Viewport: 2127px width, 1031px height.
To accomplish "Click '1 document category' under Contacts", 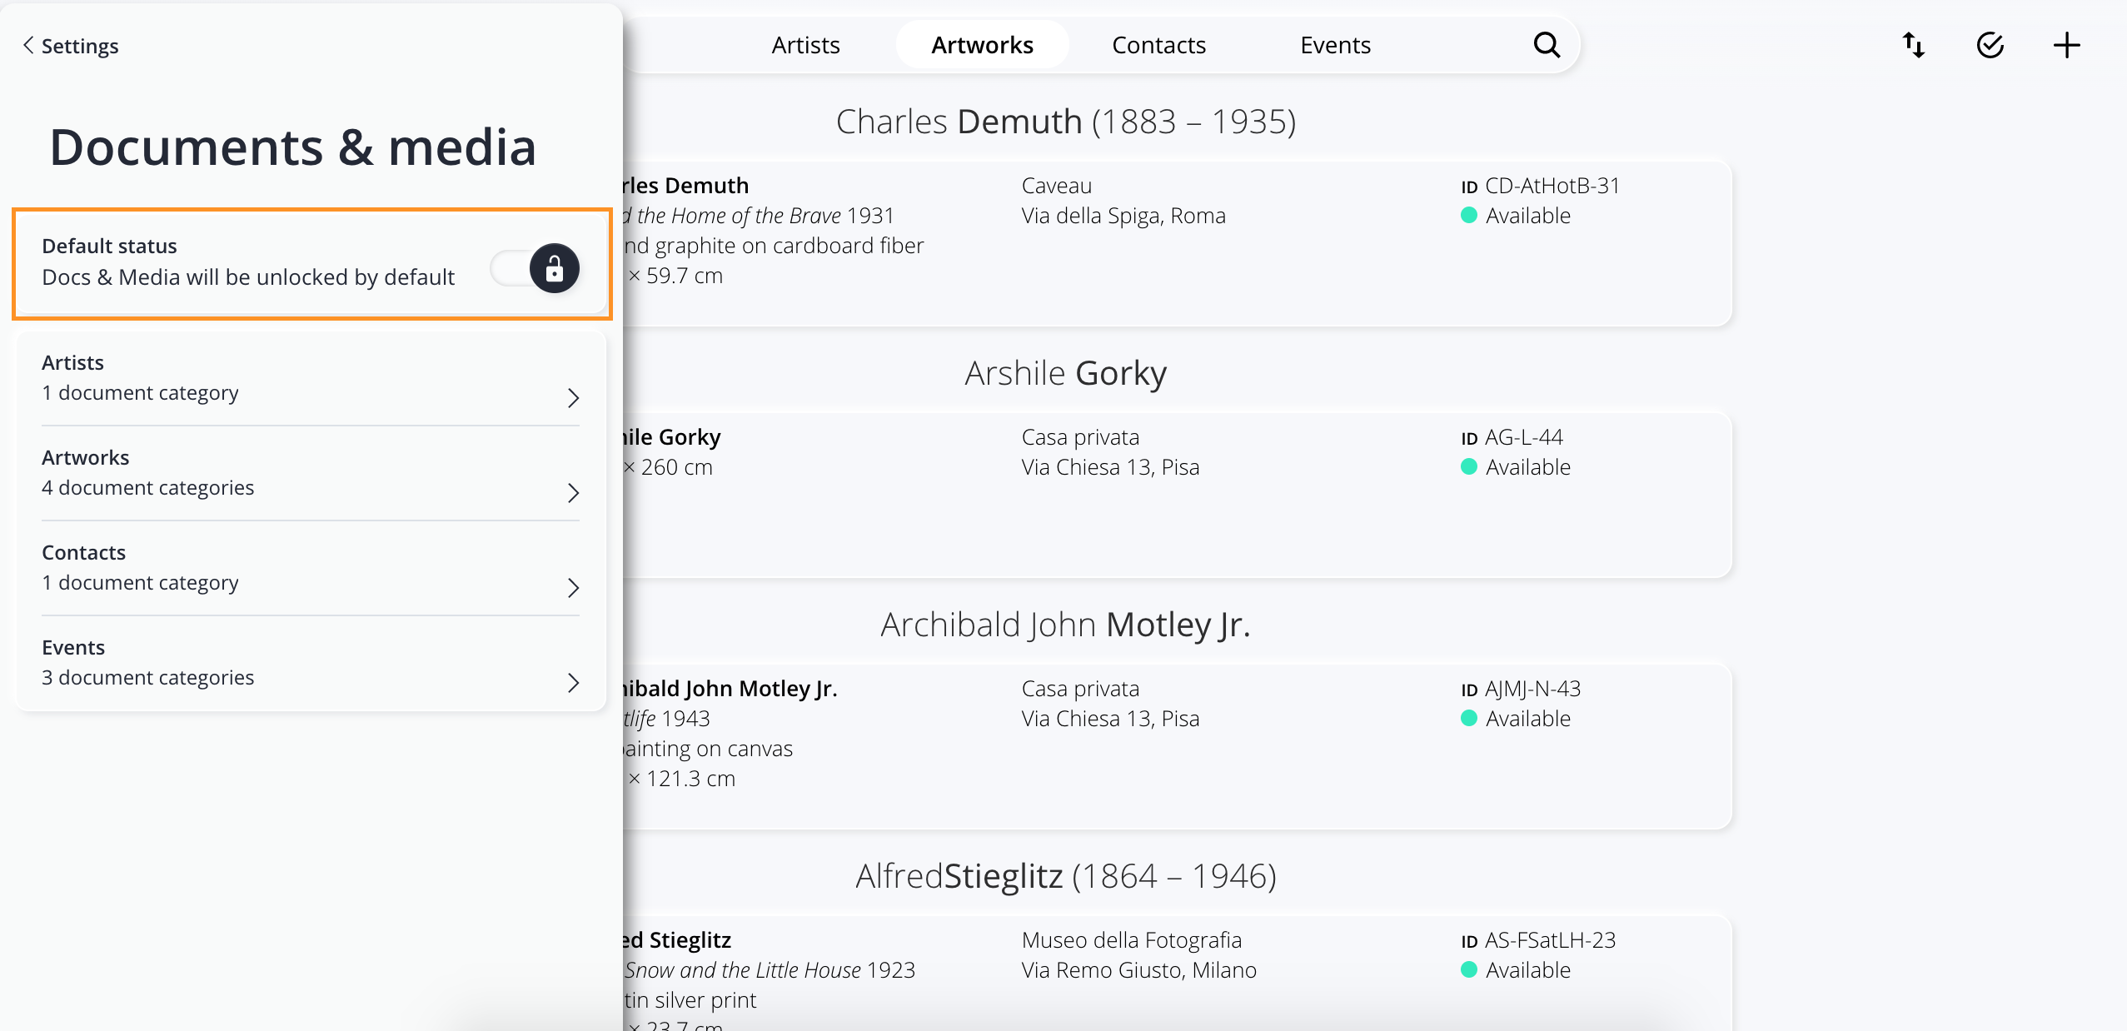I will pyautogui.click(x=140, y=583).
